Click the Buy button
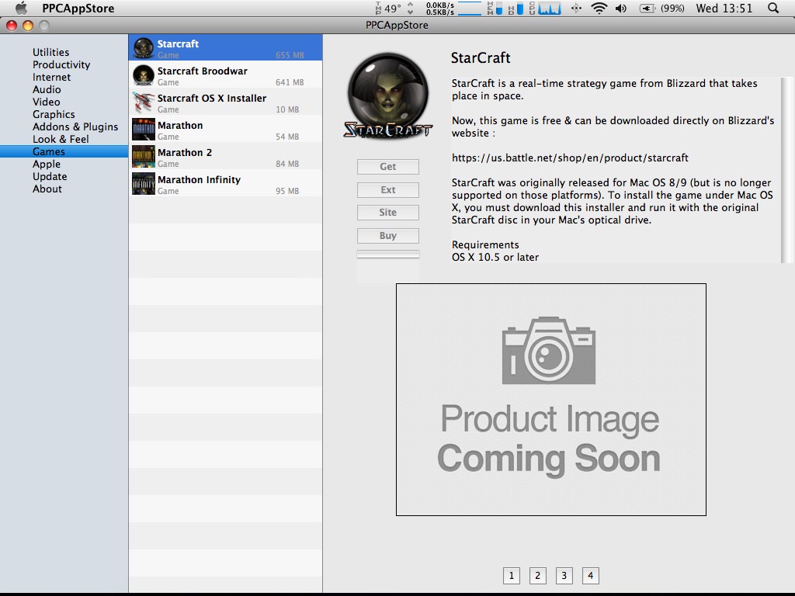The height and width of the screenshot is (596, 795). pyautogui.click(x=388, y=236)
